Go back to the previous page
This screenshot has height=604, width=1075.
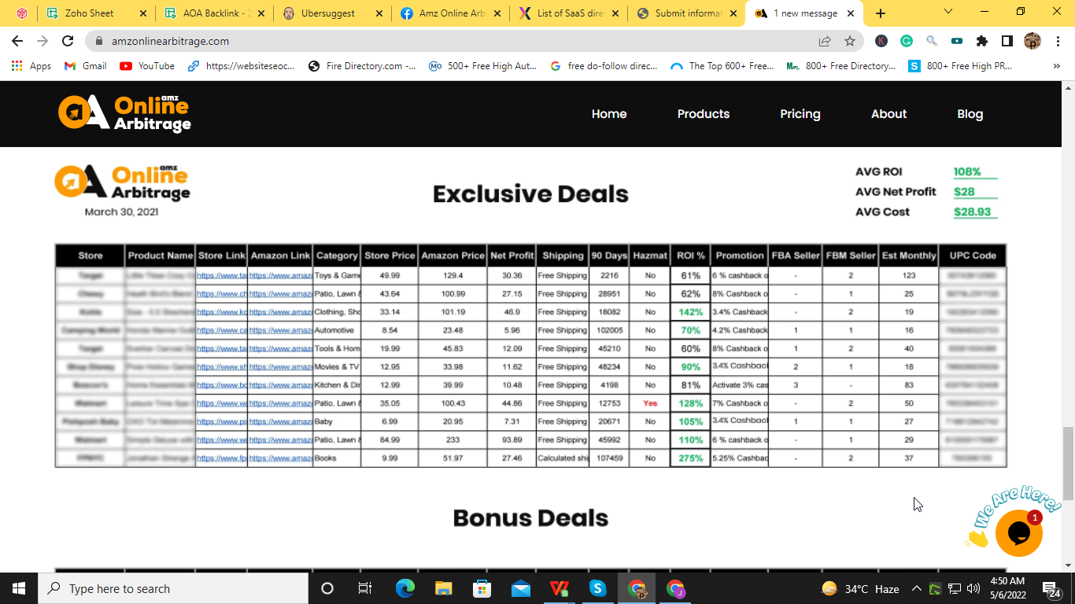17,41
